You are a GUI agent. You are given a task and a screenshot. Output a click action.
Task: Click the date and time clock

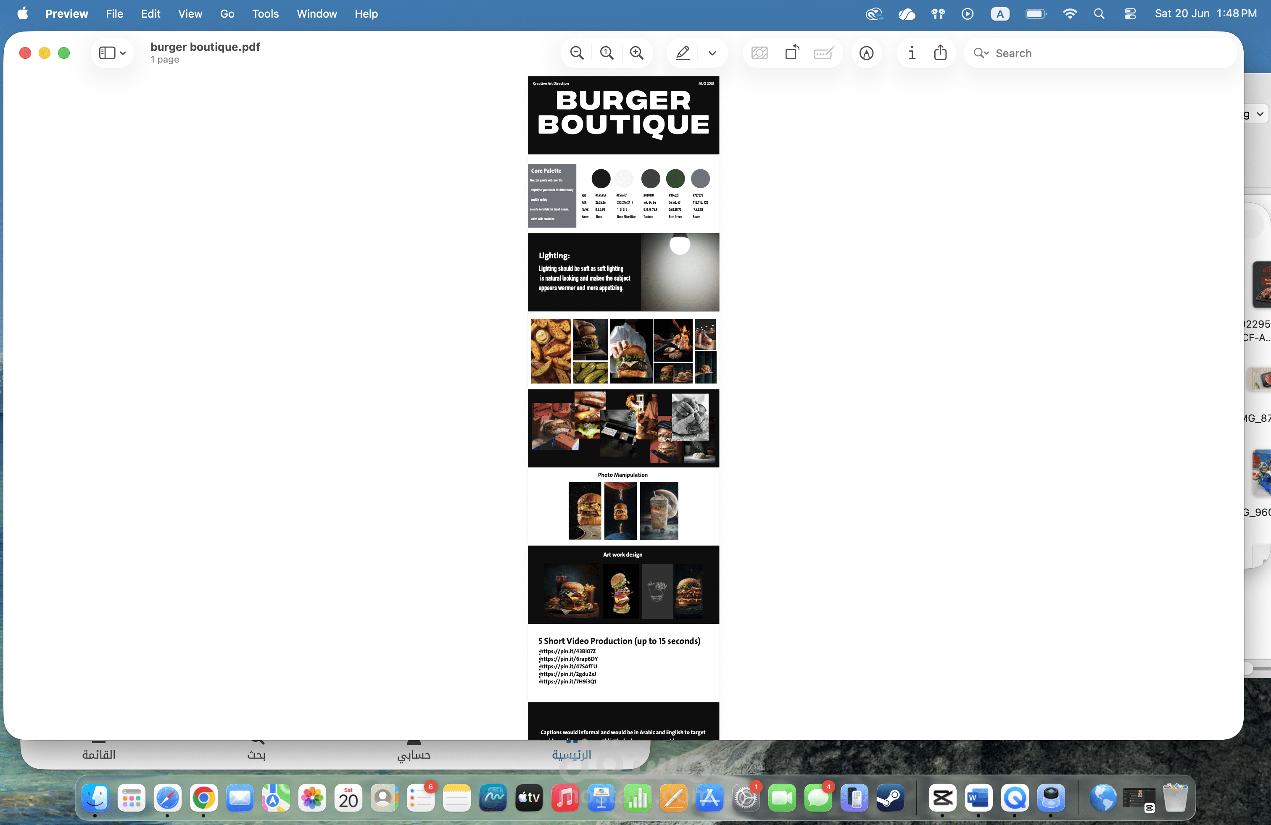[1205, 13]
